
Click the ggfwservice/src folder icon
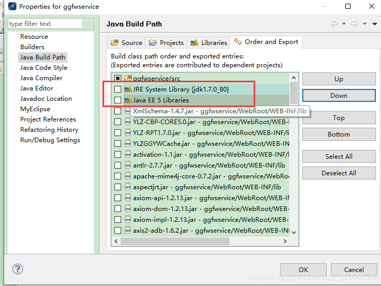click(x=128, y=78)
